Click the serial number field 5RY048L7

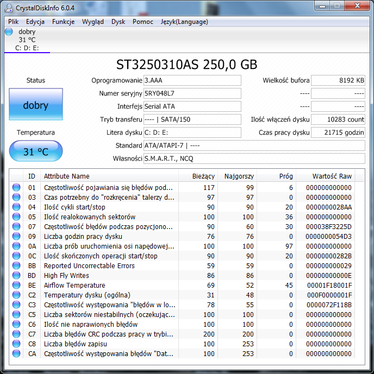(192, 93)
